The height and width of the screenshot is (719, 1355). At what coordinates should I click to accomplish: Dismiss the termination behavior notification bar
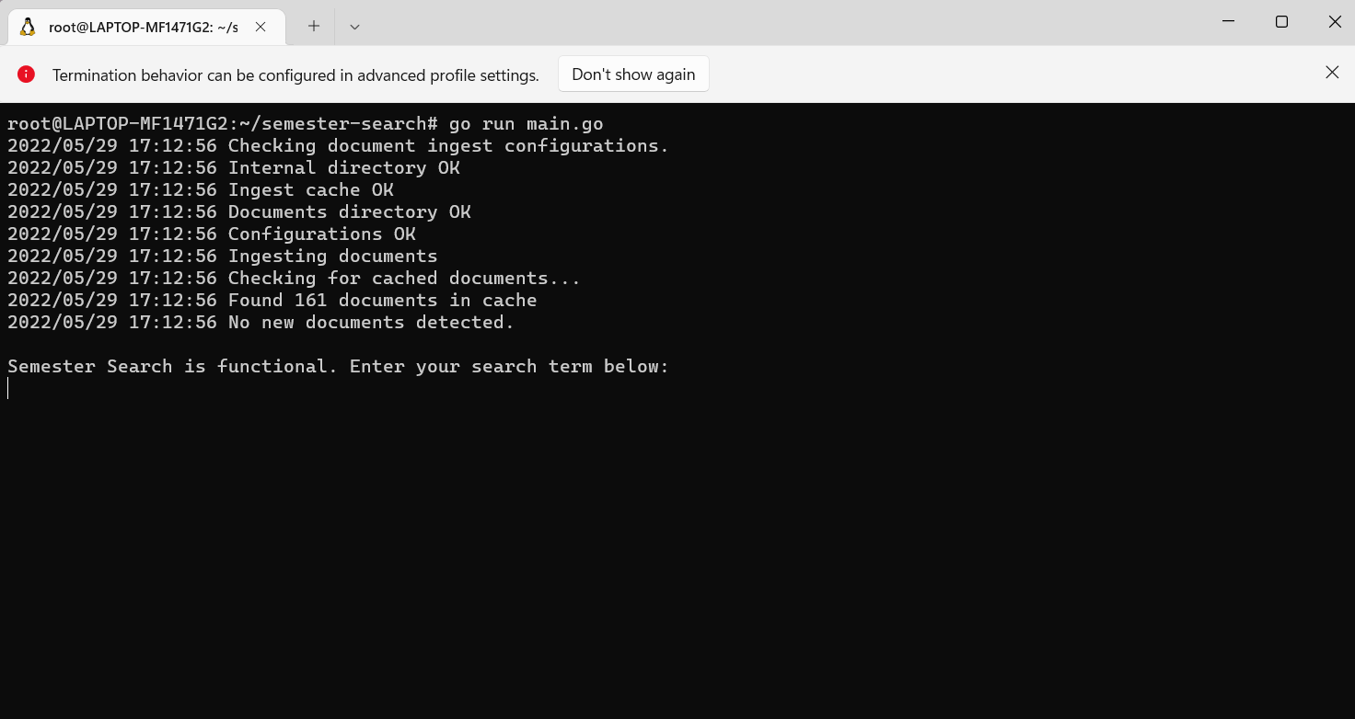[1332, 73]
